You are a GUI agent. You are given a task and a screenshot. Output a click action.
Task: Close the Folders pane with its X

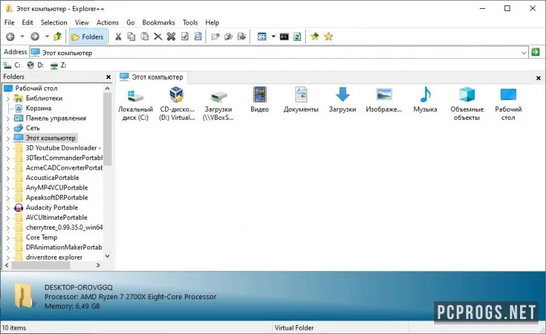coord(109,77)
